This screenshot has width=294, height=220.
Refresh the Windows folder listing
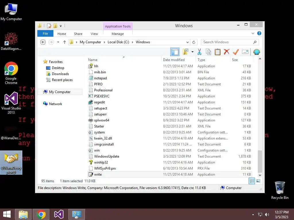click(x=194, y=42)
